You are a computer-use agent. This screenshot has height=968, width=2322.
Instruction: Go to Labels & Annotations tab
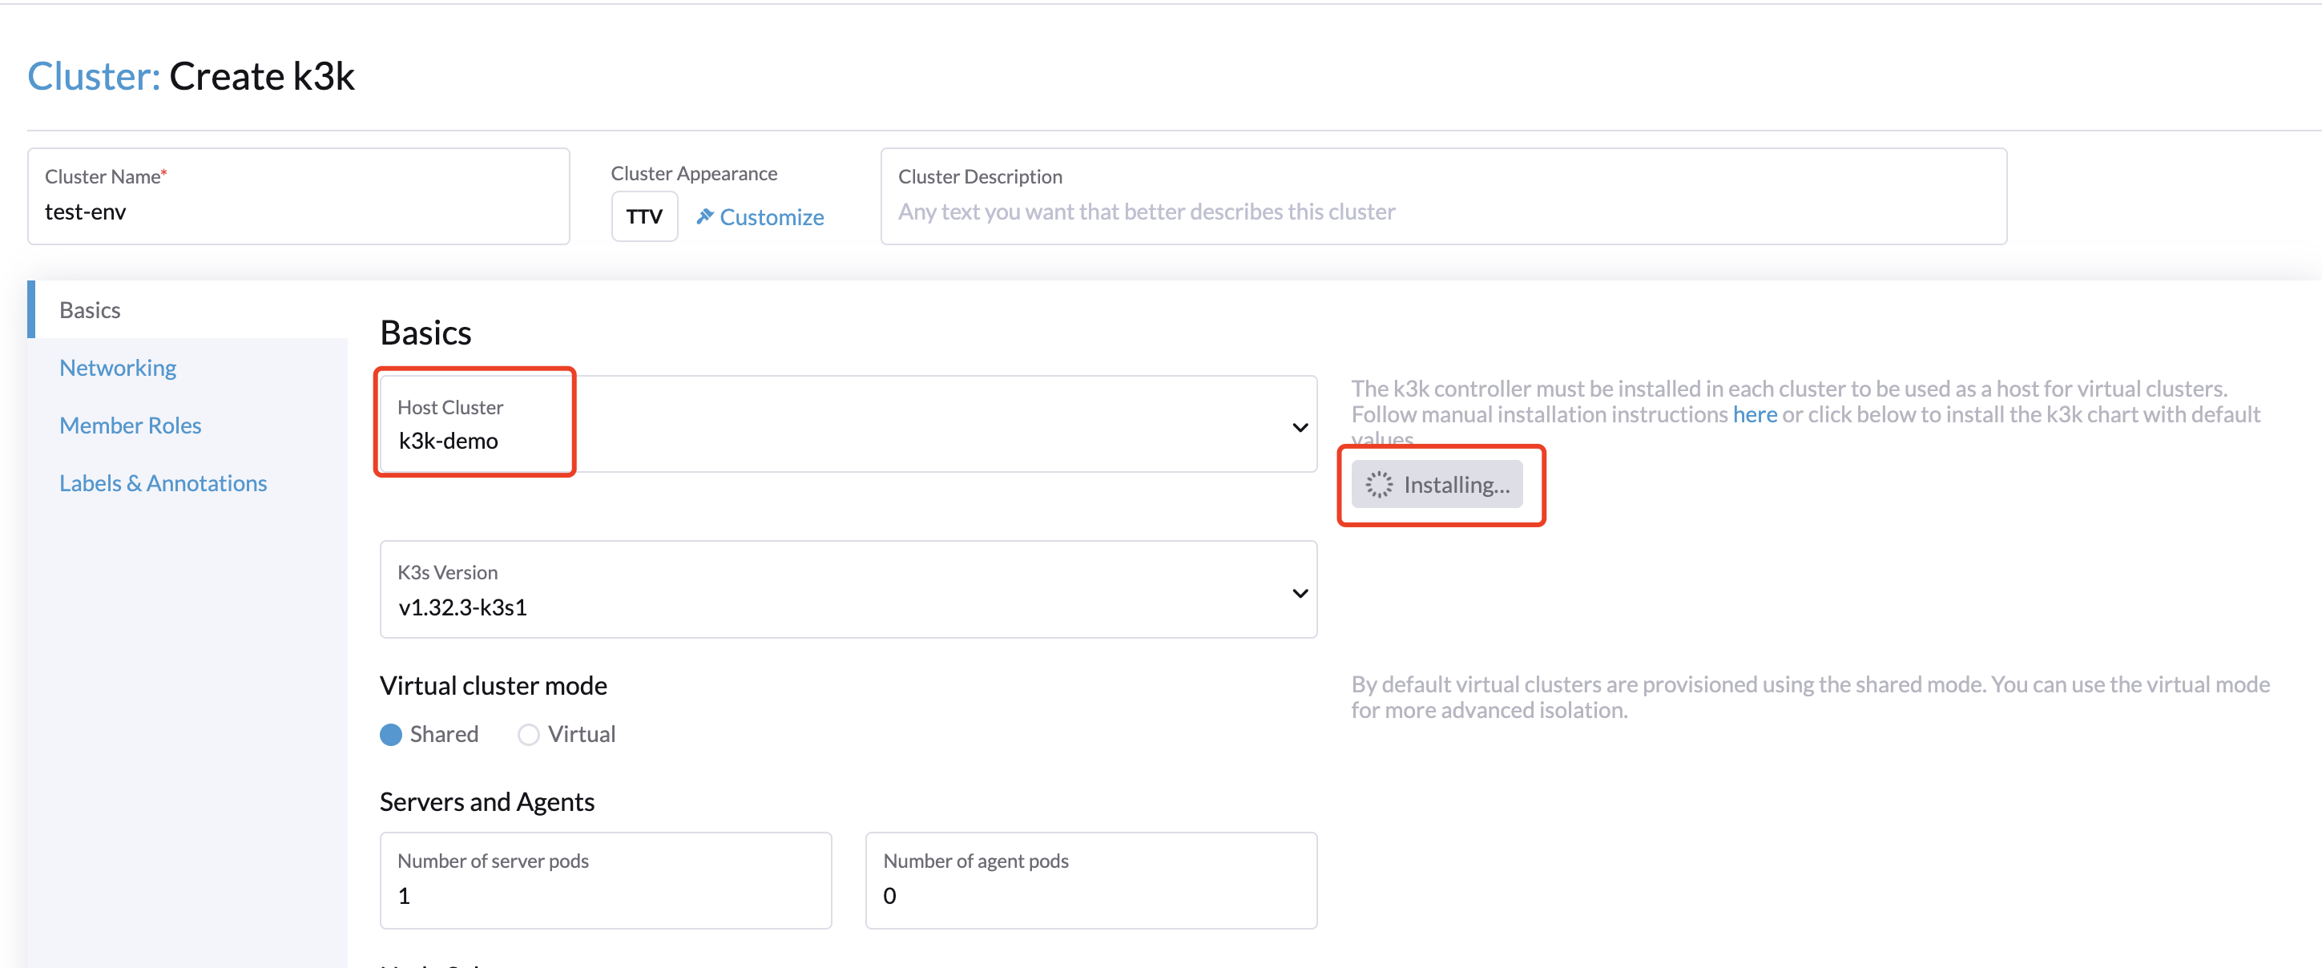tap(163, 483)
